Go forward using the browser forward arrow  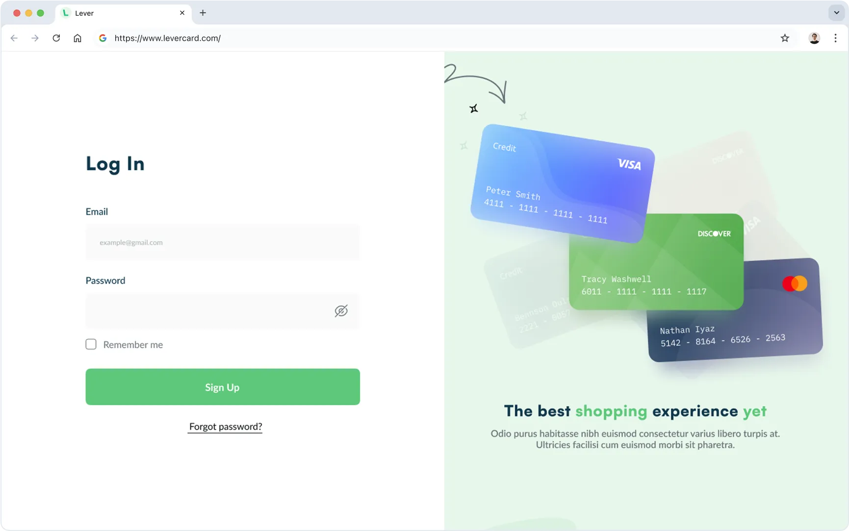(x=35, y=38)
